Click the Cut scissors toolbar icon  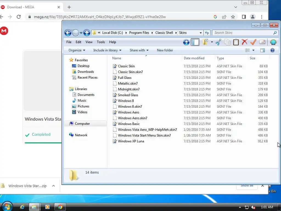218,42
